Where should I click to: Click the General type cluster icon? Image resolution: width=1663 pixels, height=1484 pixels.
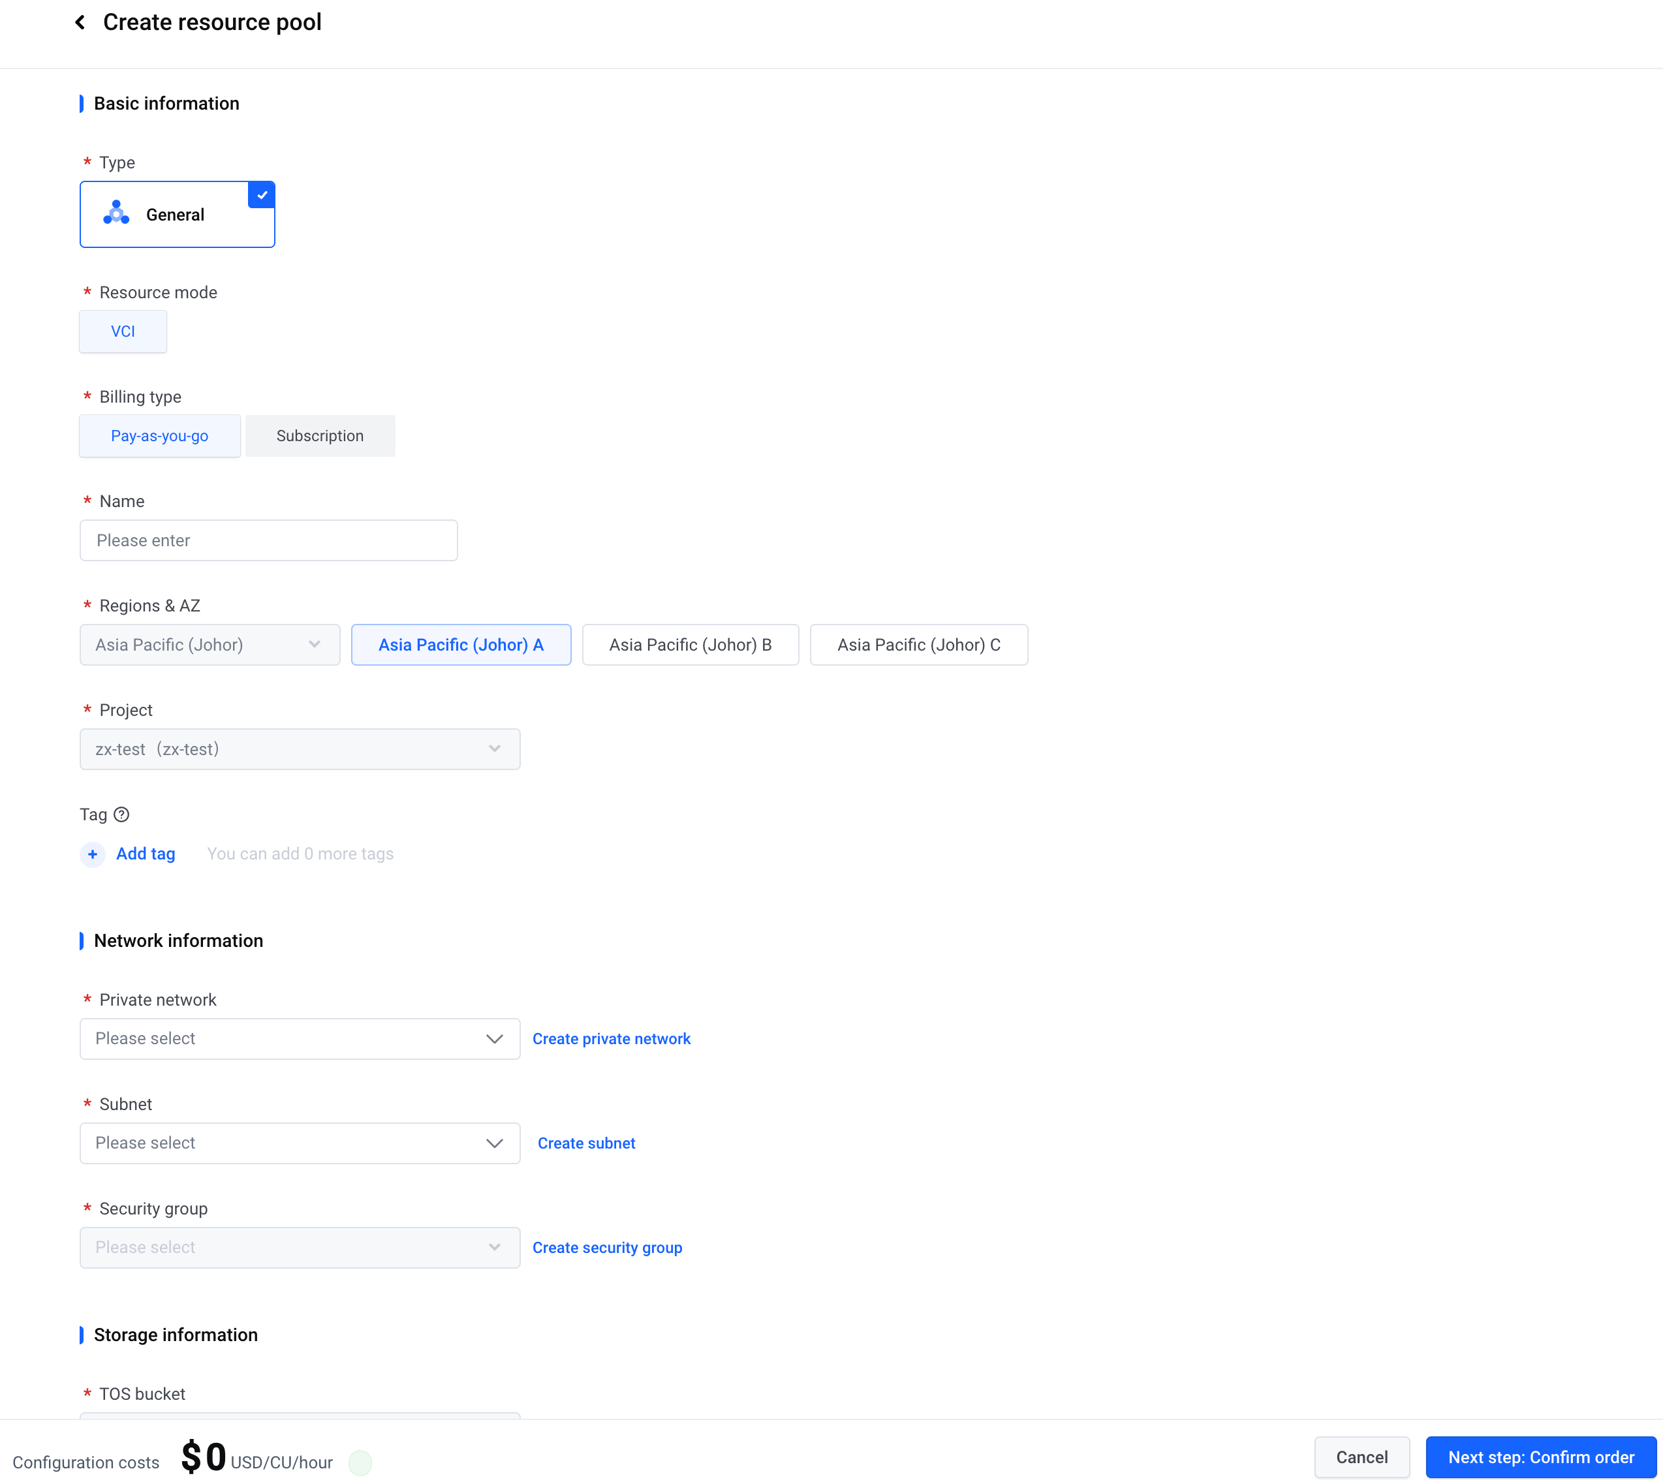[x=117, y=213]
